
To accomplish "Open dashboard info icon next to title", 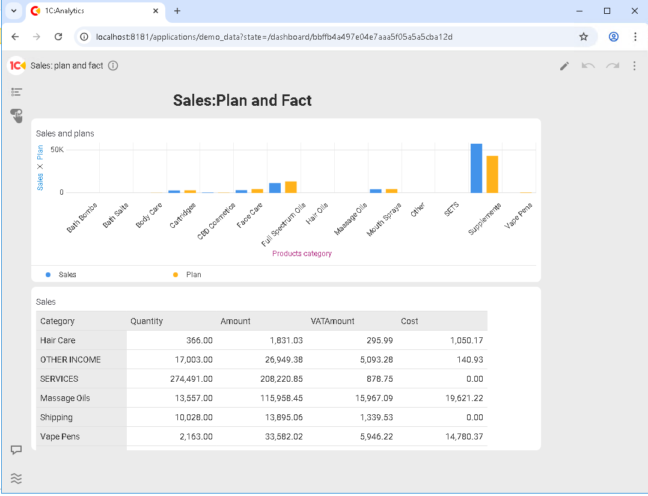I will (113, 66).
